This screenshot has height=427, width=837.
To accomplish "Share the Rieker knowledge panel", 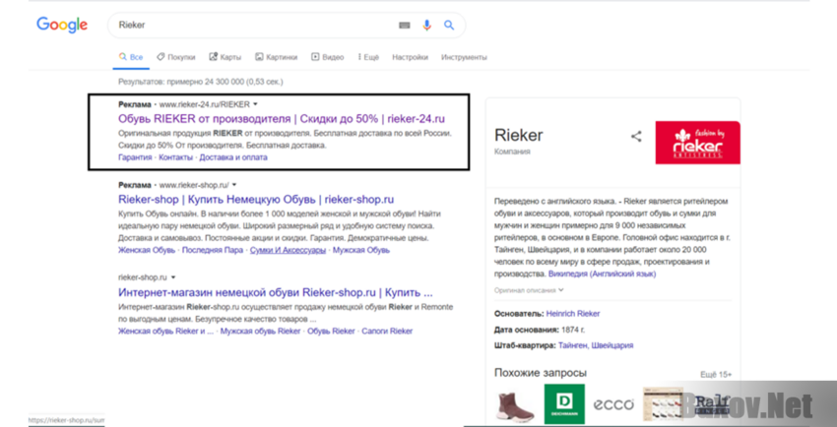I will [x=636, y=137].
